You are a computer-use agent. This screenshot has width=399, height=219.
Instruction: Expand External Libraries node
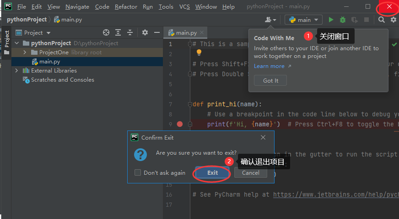point(16,71)
